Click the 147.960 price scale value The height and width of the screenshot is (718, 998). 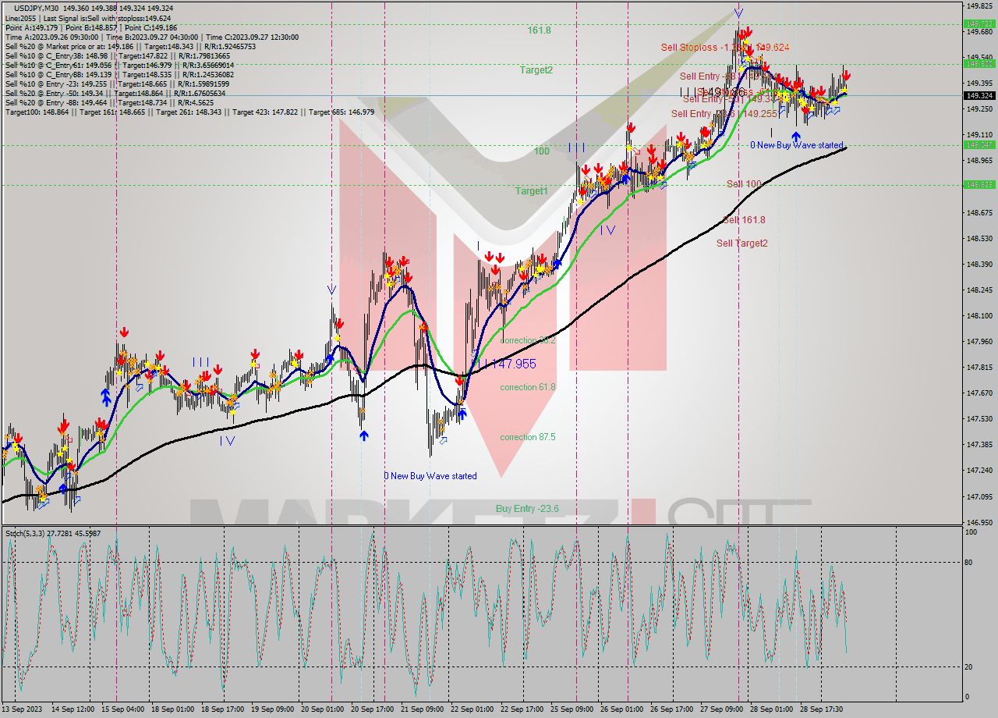point(980,341)
